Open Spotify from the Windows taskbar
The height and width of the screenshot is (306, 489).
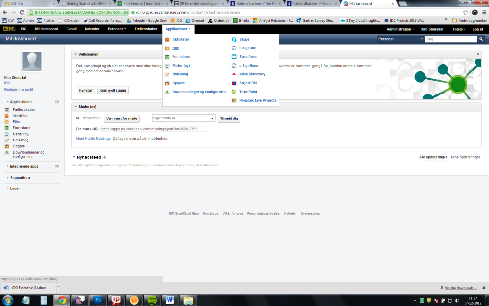point(152,300)
